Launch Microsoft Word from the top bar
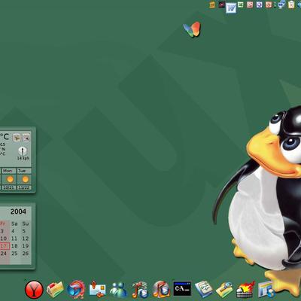301x301 pixels. point(231,8)
